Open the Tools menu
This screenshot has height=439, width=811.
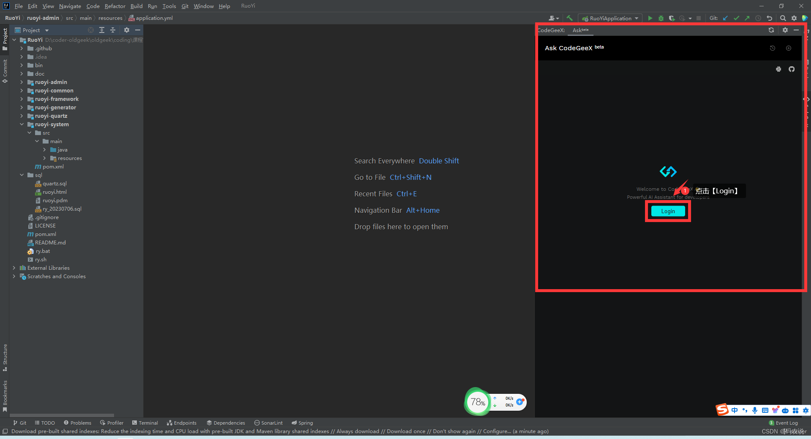[x=169, y=6]
